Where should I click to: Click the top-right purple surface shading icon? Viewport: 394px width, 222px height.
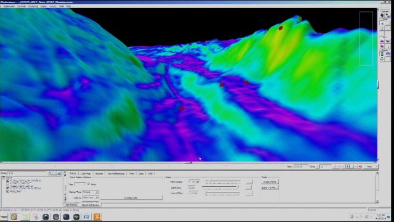coord(388,41)
